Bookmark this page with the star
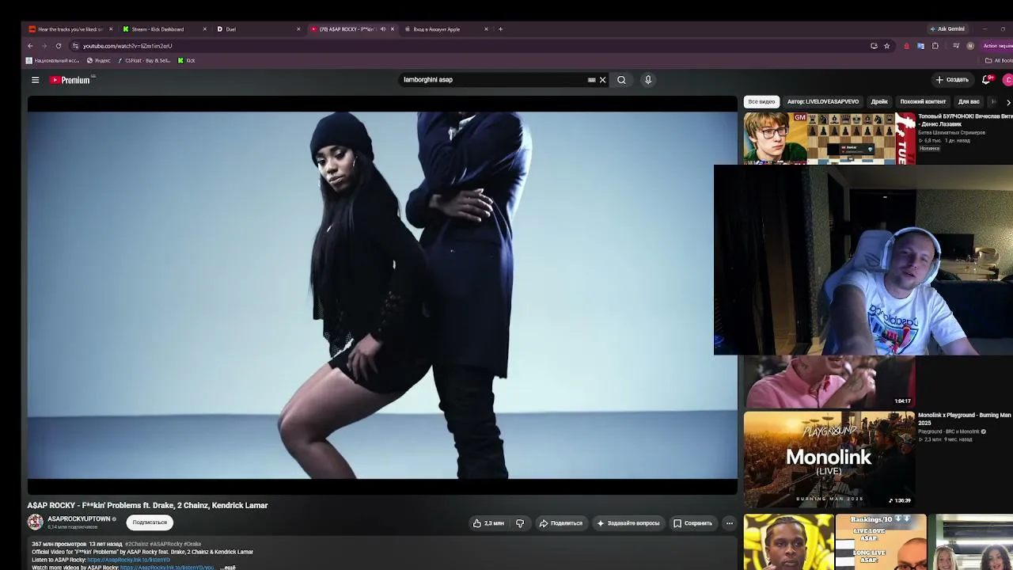1013x570 pixels. coord(886,46)
